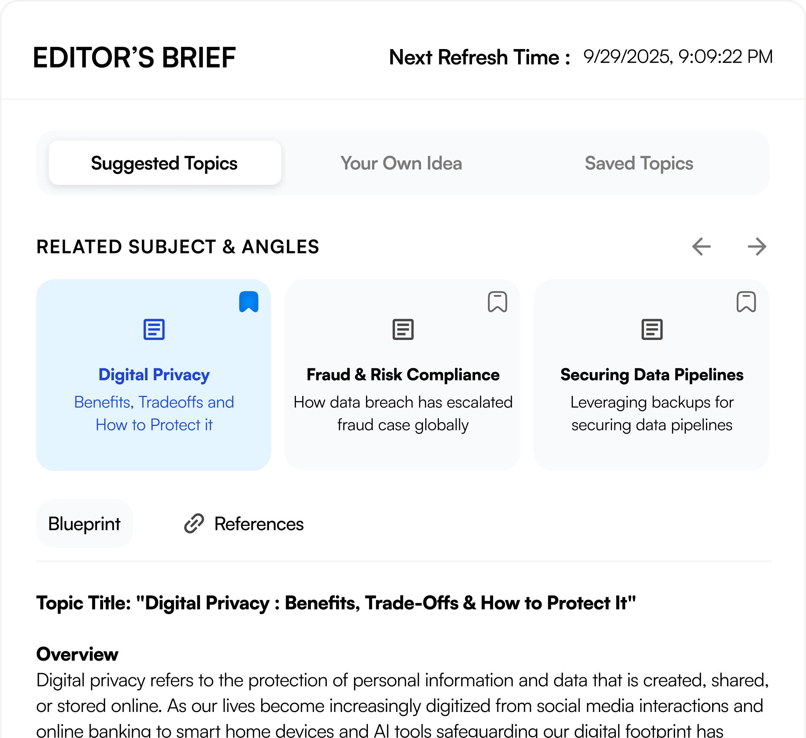This screenshot has width=806, height=738.
Task: Open the References section
Action: point(259,524)
